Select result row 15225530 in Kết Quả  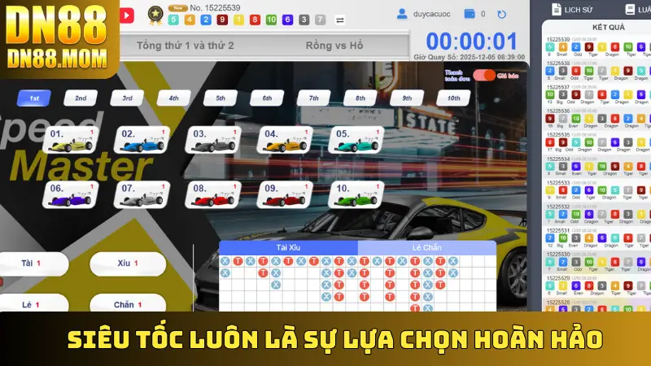pos(596,262)
